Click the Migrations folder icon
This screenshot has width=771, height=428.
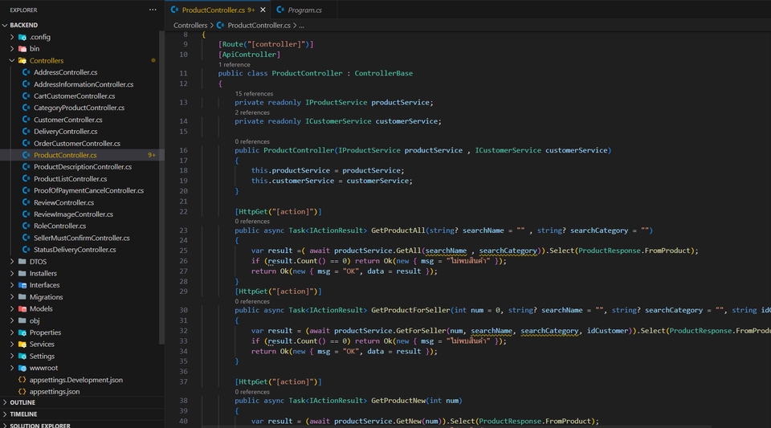pyautogui.click(x=22, y=297)
